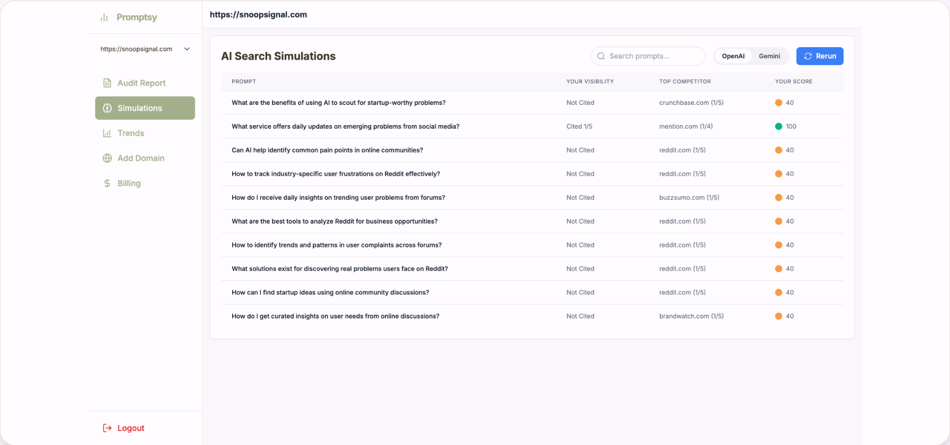
Task: Open prompt about curated insights on user needs
Action: [335, 316]
